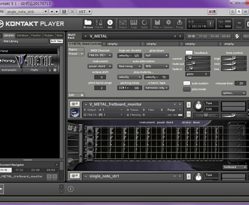Image resolution: width=249 pixels, height=205 pixels.
Task: Click the Purge icon in toolbar
Action: click(x=179, y=24)
